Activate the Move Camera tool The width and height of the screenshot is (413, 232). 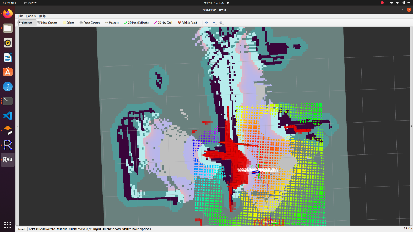[x=47, y=23]
